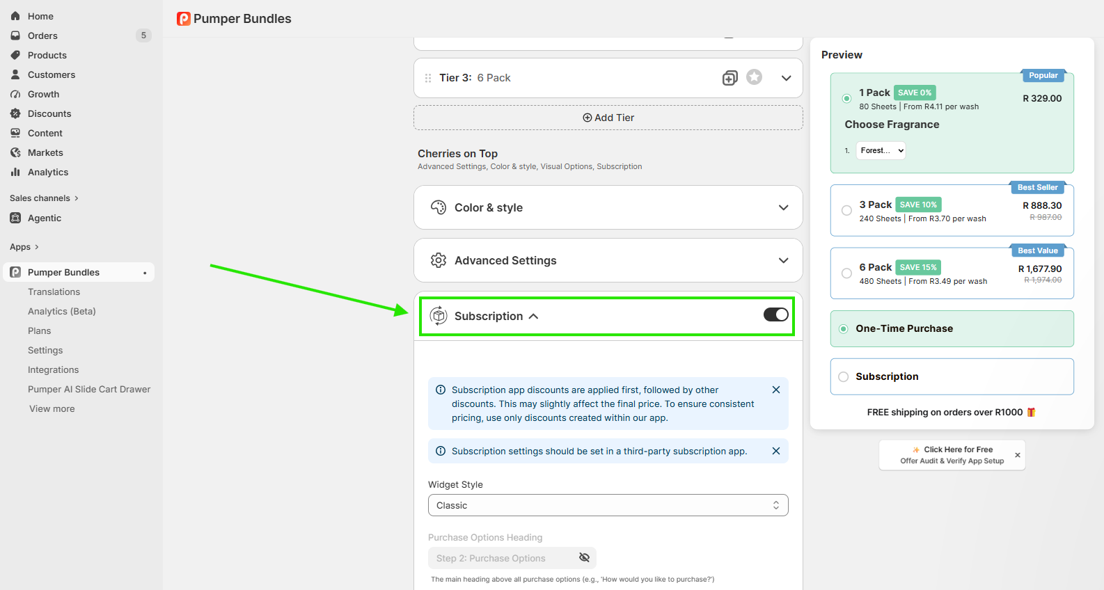1104x590 pixels.
Task: Click the Add Tier button
Action: tap(608, 118)
